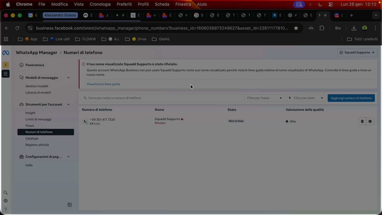Open the Alessandro Grasso tab group
The height and width of the screenshot is (215, 382).
click(x=60, y=15)
